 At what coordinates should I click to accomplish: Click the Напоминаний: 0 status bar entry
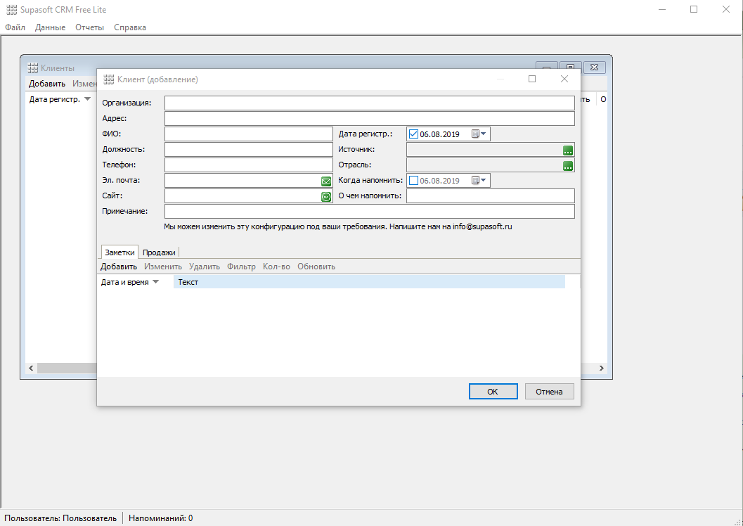pos(161,518)
